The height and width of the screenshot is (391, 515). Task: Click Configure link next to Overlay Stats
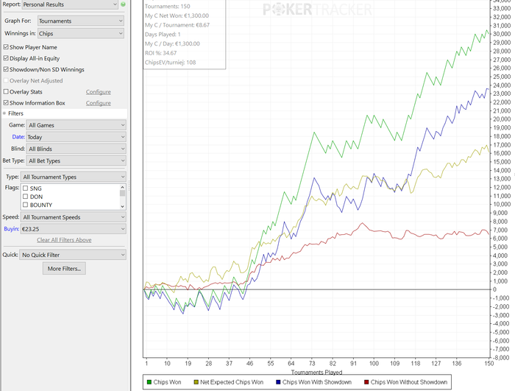click(98, 92)
